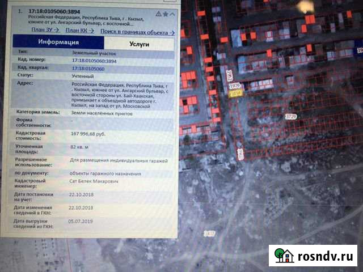Click map parcel label 3976

pos(235,86)
